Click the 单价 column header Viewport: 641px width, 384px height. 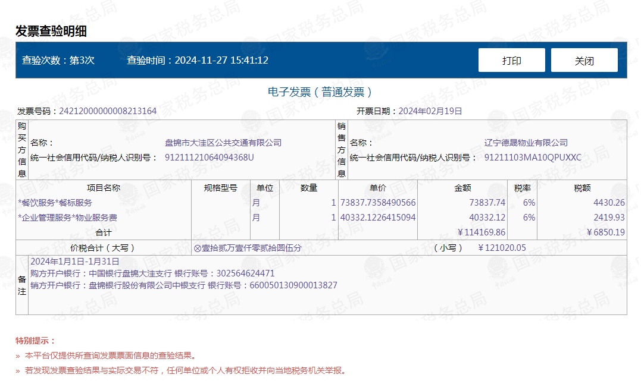(x=378, y=188)
